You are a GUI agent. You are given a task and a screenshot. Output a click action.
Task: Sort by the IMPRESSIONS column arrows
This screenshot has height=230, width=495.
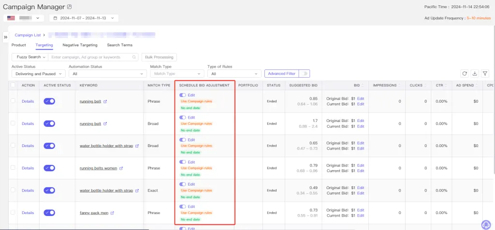[399, 85]
